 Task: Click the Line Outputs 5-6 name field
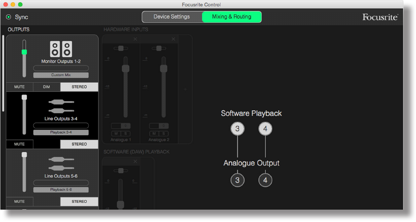point(61,183)
